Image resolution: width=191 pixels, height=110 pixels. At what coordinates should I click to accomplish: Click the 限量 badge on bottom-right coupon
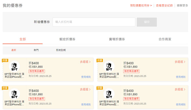click(x=100, y=88)
